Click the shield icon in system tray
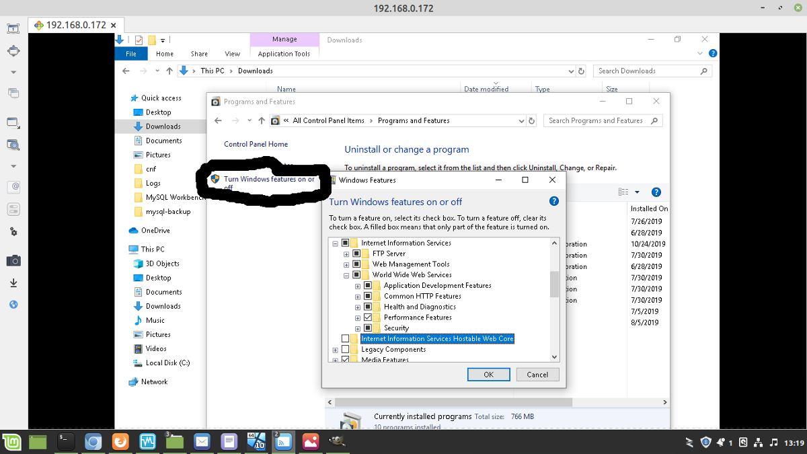Screen dimensions: 807x454 [705, 442]
